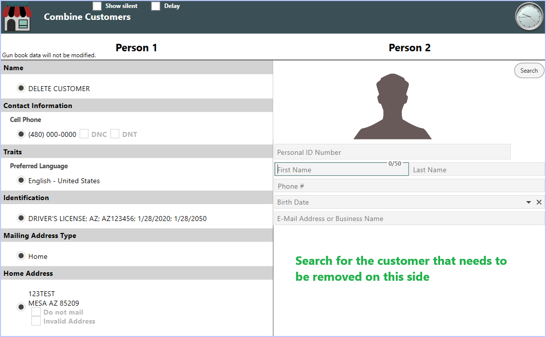546x337 pixels.
Task: Click the Combine Customers title
Action: [x=87, y=17]
